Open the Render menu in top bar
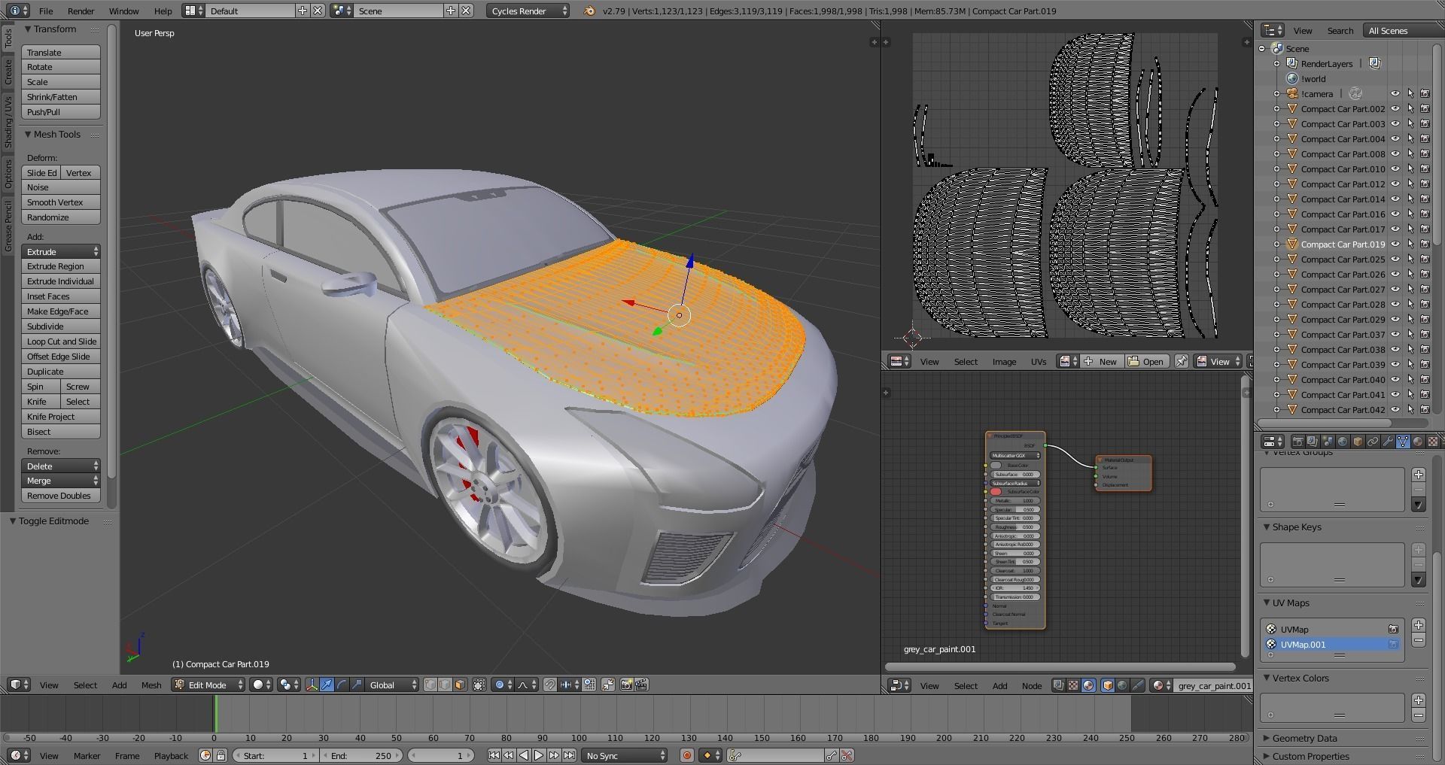This screenshot has height=765, width=1445. [x=81, y=11]
